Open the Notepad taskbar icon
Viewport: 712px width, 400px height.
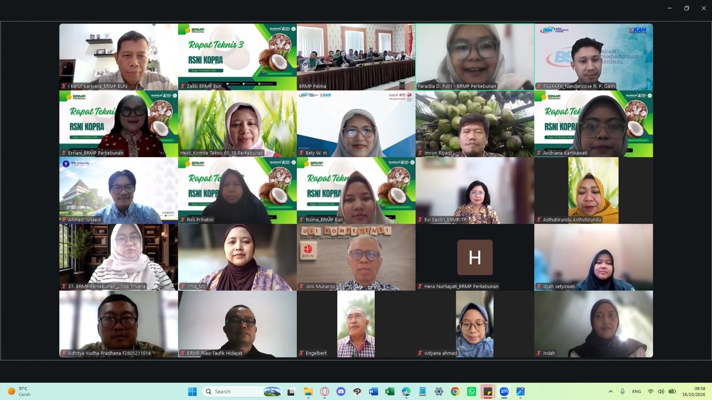pyautogui.click(x=422, y=392)
